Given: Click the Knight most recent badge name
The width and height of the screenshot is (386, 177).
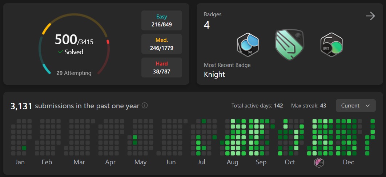Looking at the screenshot, I should tap(214, 75).
